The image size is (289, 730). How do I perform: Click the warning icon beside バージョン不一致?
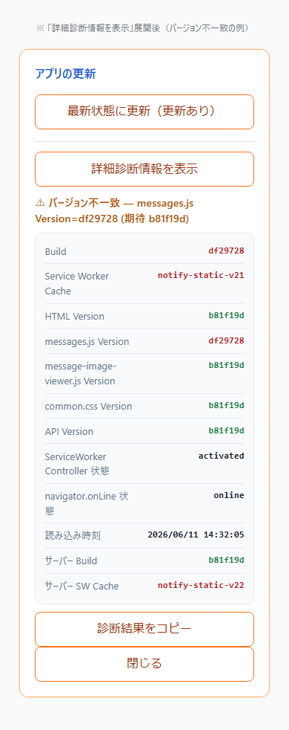click(x=40, y=203)
